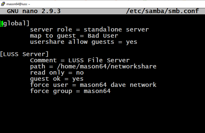
Task: Click the 'no' value of read only
Action: click(80, 73)
